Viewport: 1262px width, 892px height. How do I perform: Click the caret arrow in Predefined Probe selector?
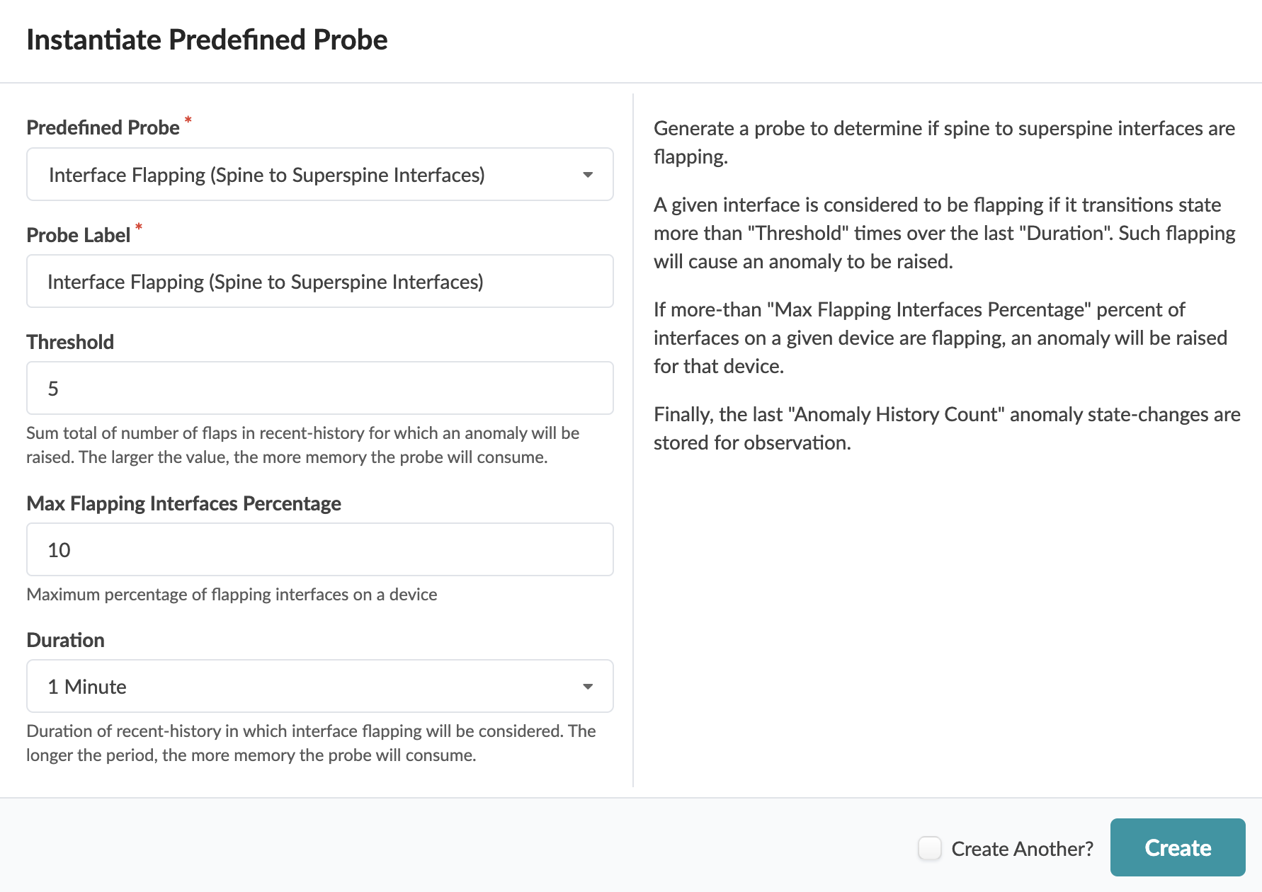[x=587, y=175]
